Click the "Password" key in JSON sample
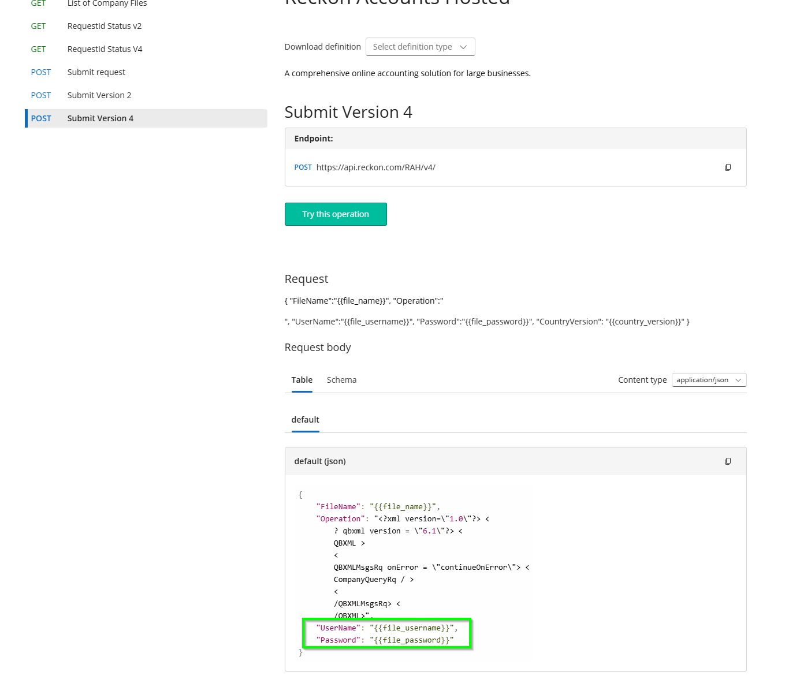This screenshot has width=785, height=698. pos(338,640)
